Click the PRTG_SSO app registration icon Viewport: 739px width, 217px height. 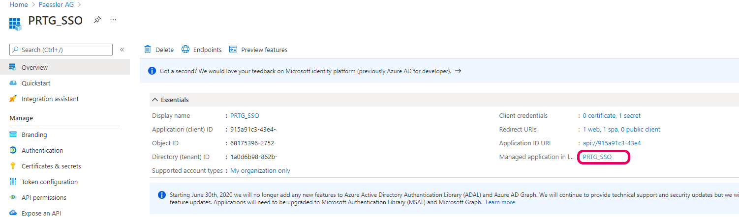pos(16,24)
